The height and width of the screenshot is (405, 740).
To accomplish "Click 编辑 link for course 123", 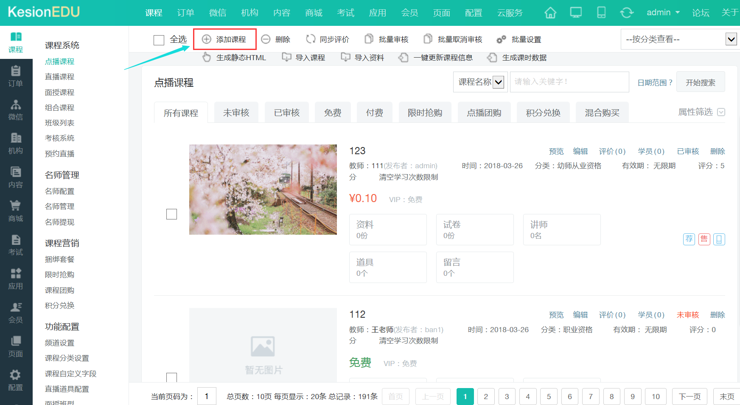I will click(580, 151).
